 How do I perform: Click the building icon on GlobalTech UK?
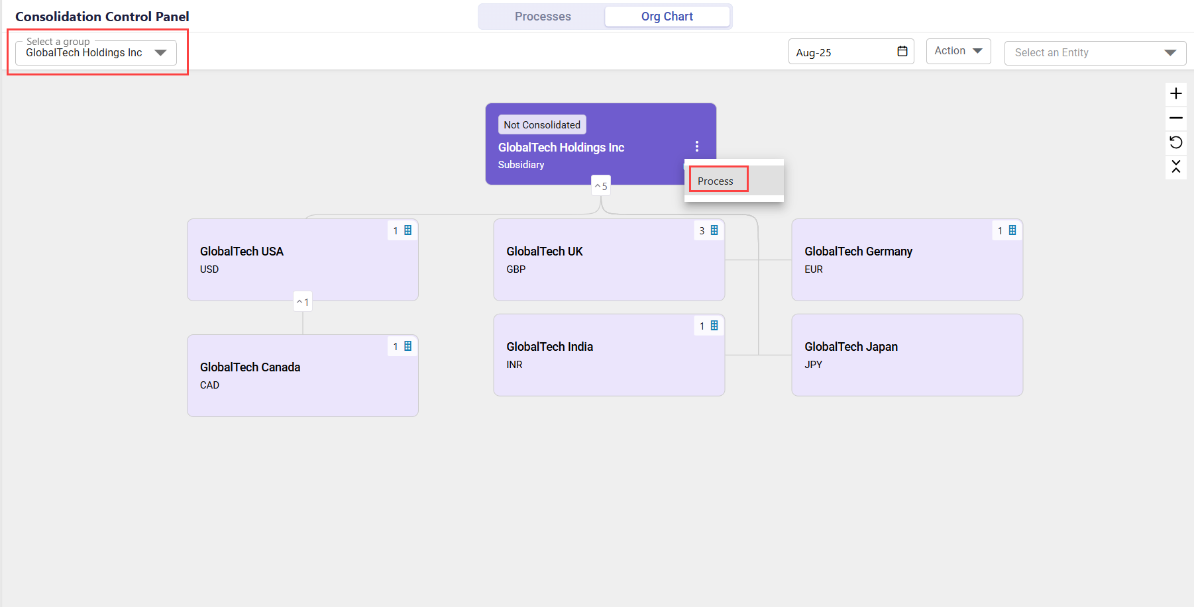(714, 230)
